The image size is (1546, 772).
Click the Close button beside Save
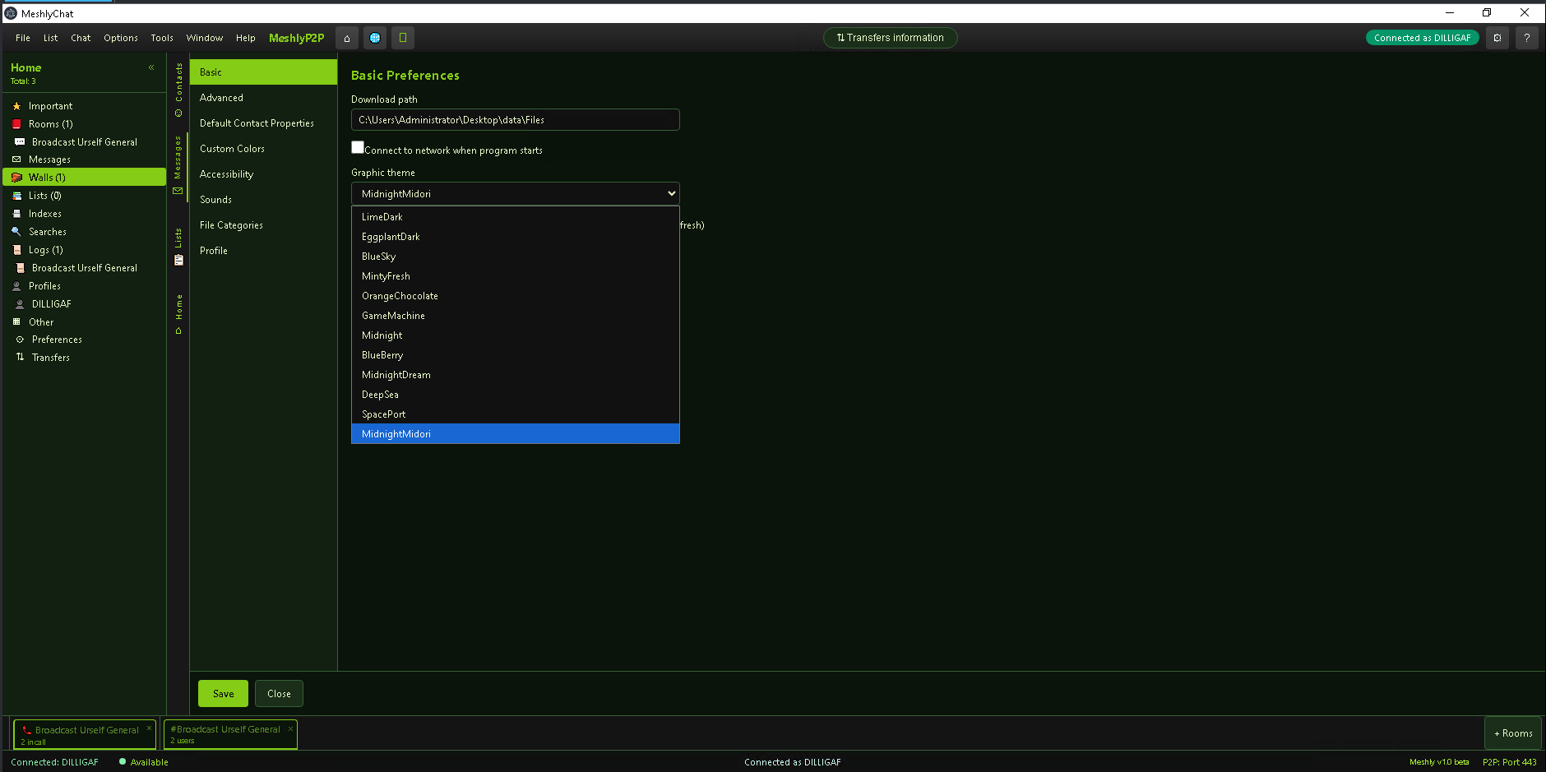point(279,694)
